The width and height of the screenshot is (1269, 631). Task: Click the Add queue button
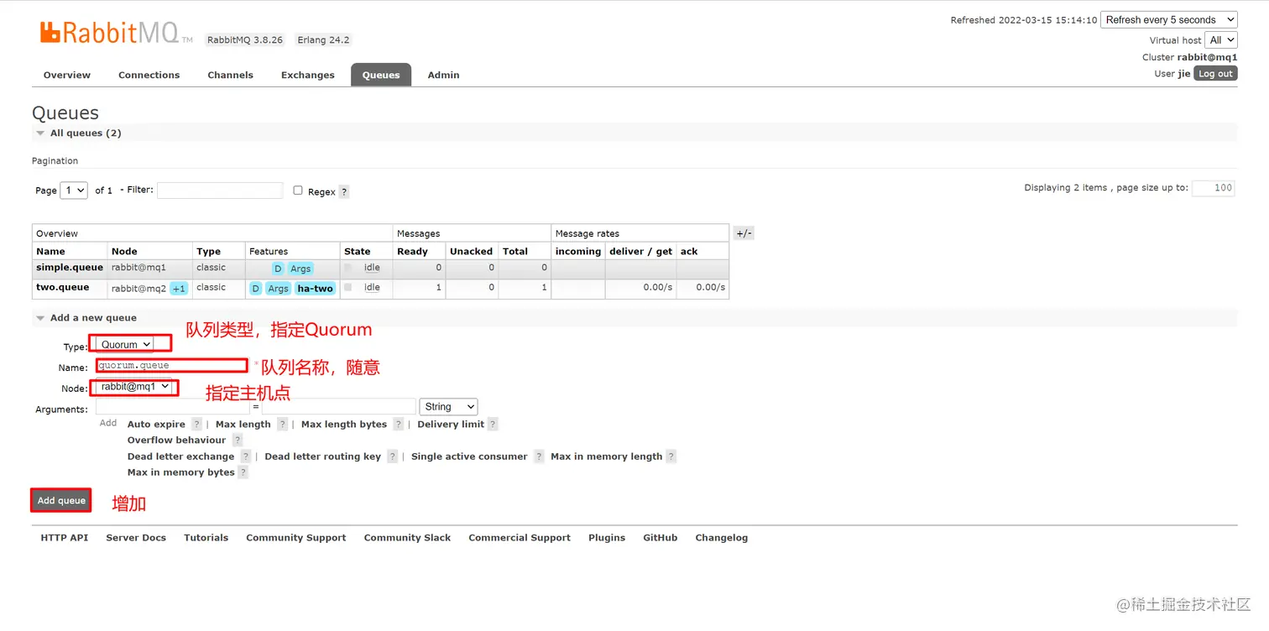pos(61,500)
